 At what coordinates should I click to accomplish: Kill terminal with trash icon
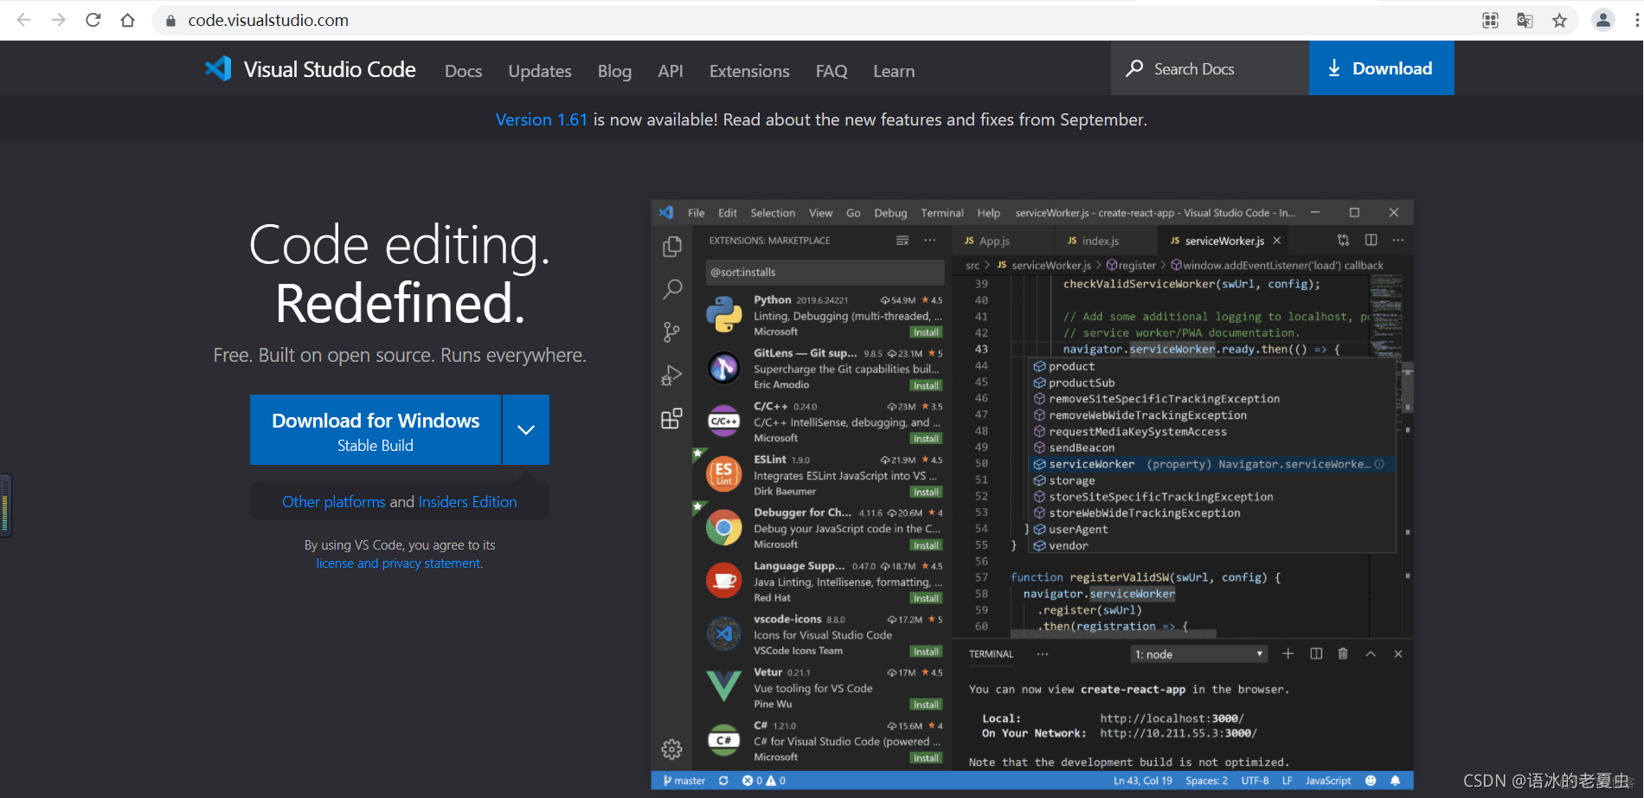tap(1343, 653)
